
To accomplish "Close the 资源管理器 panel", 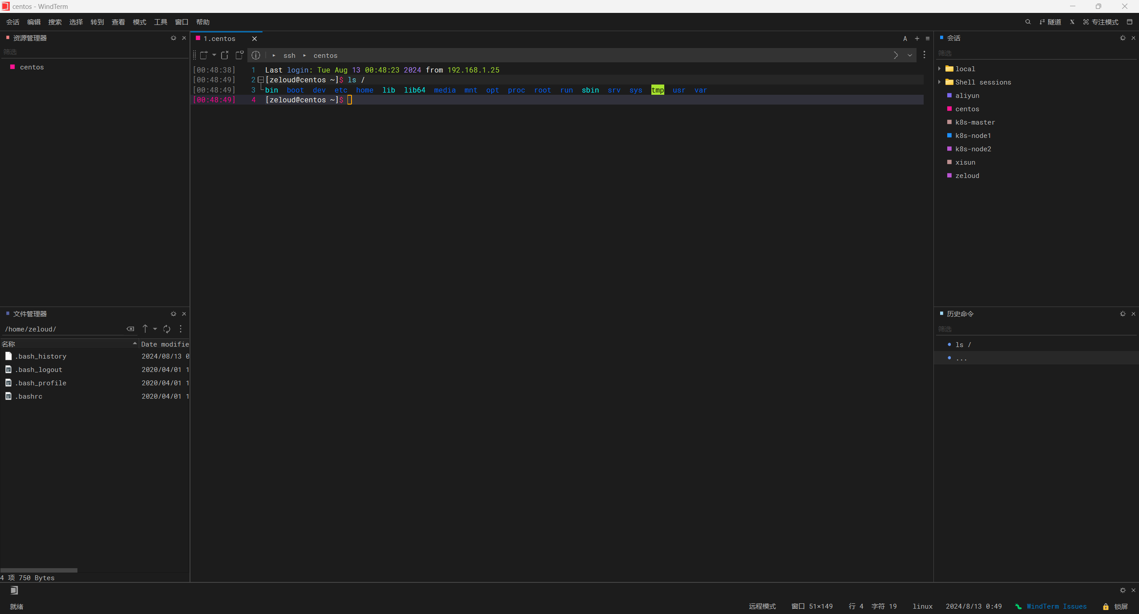I will click(184, 38).
